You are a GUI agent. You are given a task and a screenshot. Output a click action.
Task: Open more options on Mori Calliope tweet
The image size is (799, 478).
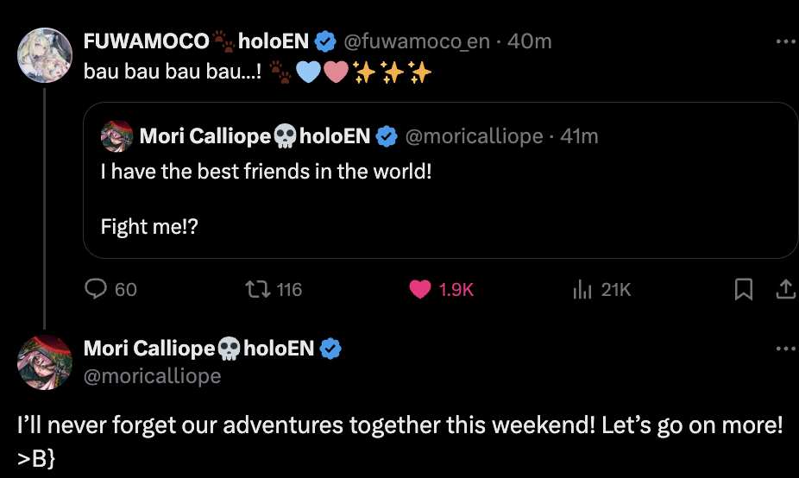click(x=785, y=349)
